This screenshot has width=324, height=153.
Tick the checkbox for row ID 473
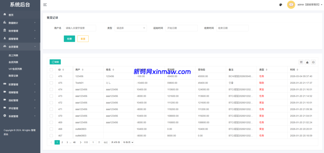(x=51, y=96)
